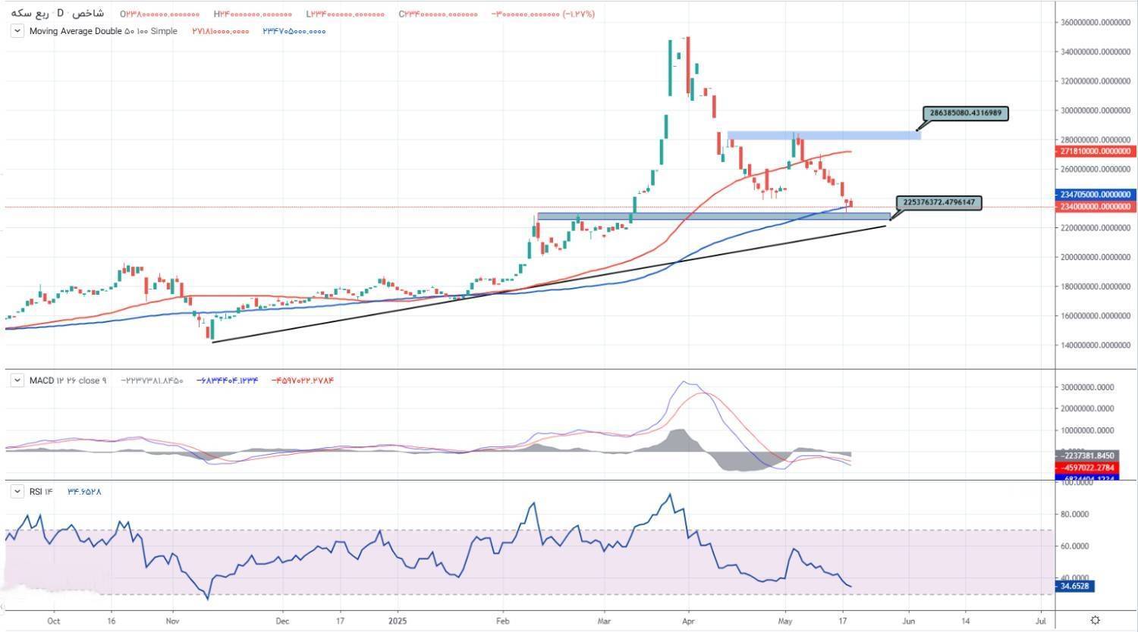Viewport: 1138px width, 632px height.
Task: Click the D interval label in header
Action: [x=60, y=14]
